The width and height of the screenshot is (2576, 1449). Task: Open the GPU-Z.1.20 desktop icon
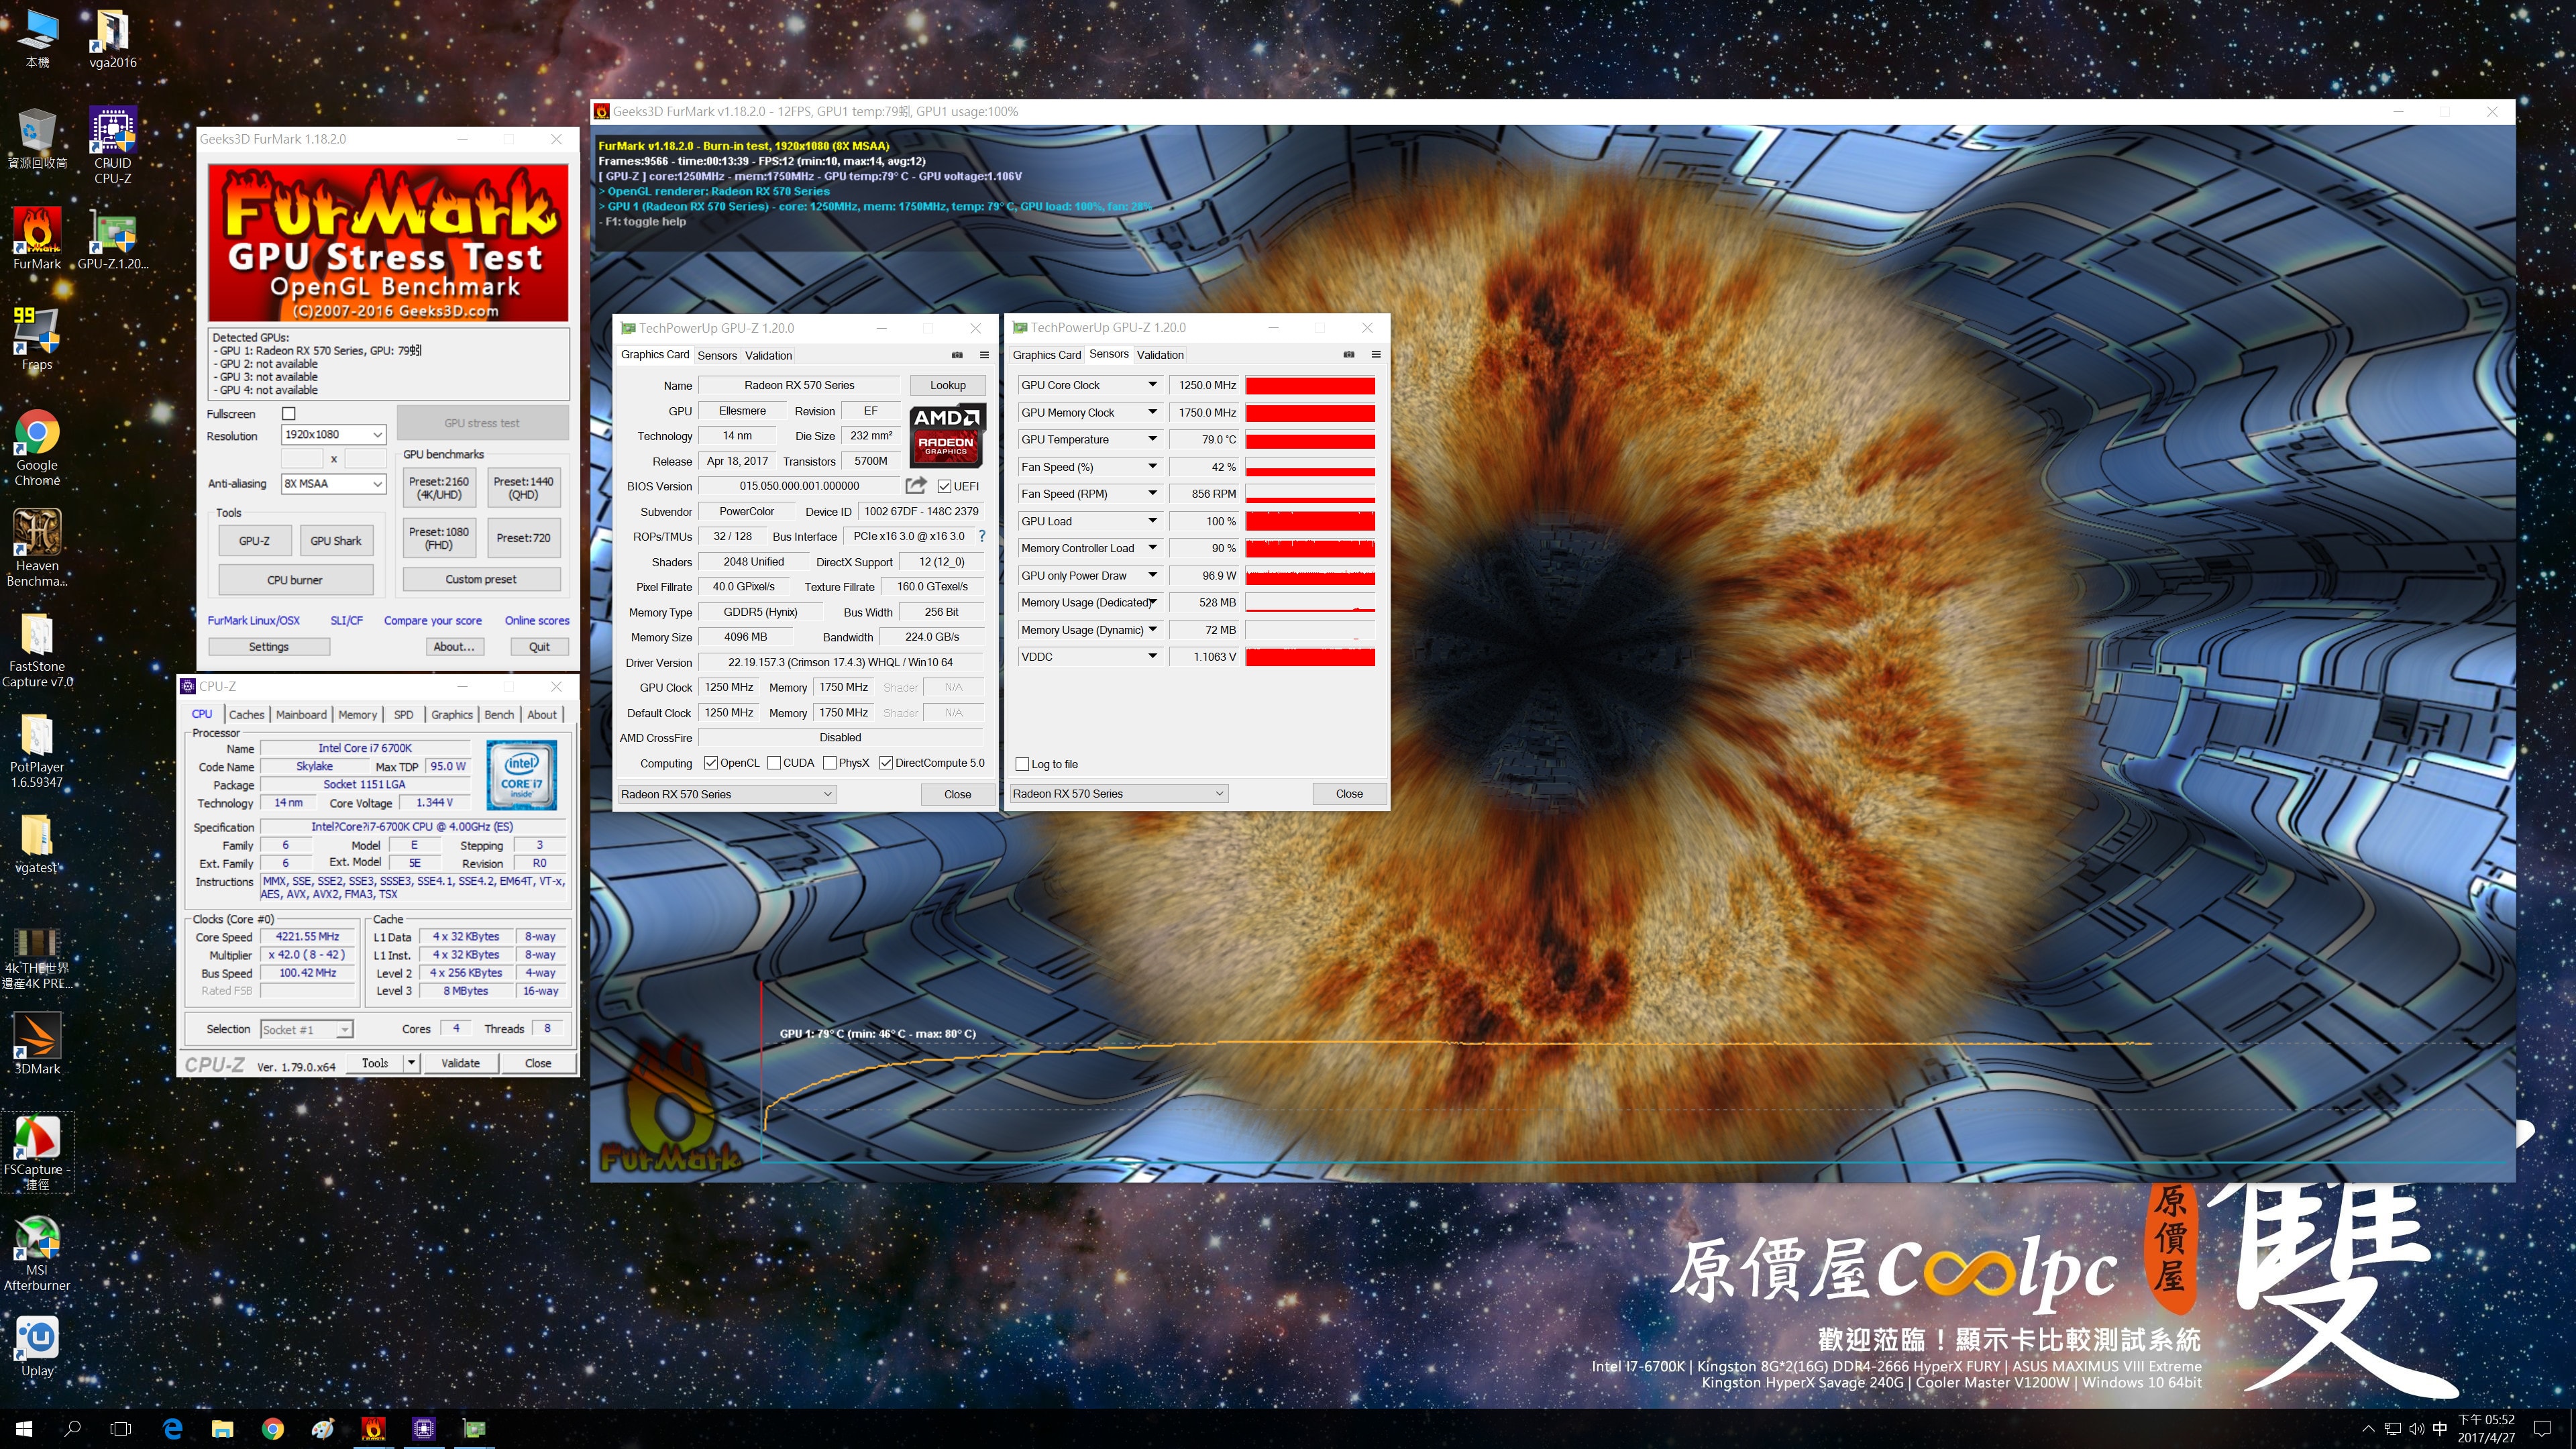112,239
